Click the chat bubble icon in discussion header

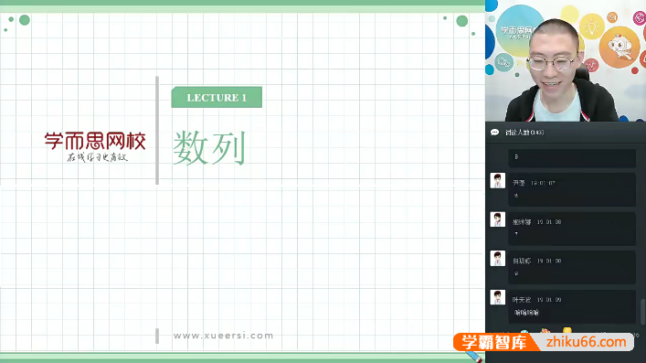pyautogui.click(x=495, y=132)
